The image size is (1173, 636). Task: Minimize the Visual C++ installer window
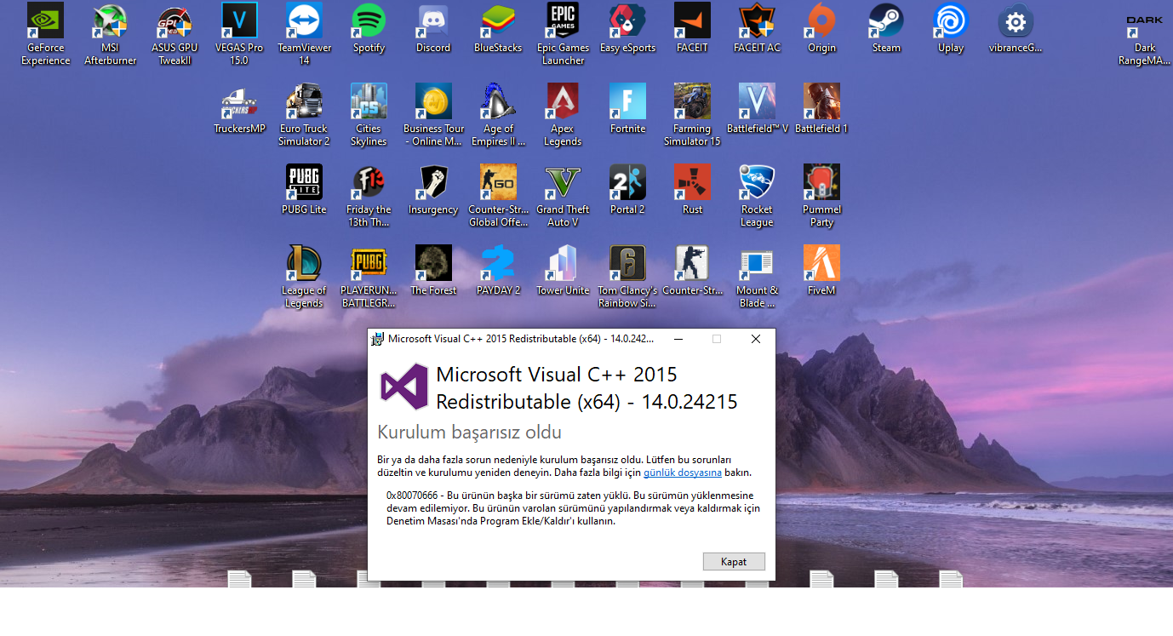(678, 339)
